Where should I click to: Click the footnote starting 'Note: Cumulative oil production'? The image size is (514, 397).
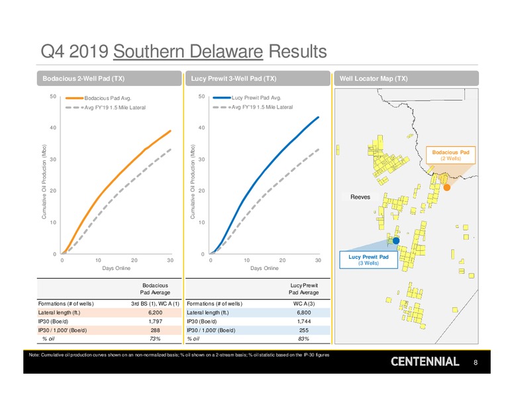(179, 355)
